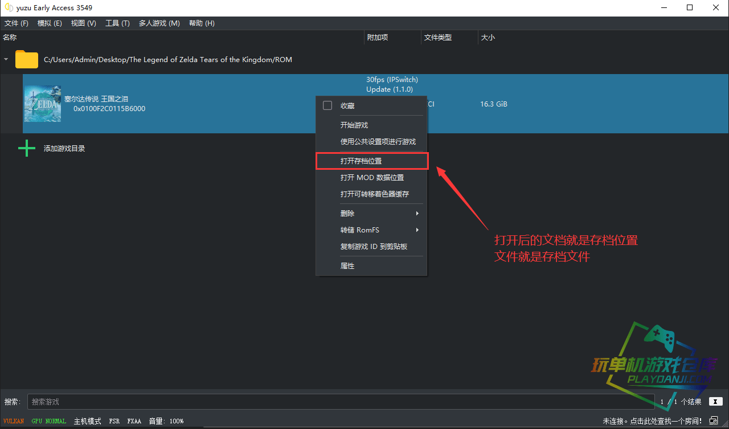The image size is (729, 429).
Task: Click the 16.3 GiB size cell
Action: click(494, 104)
